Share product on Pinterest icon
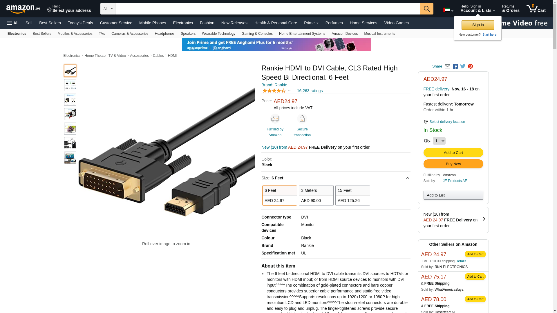This screenshot has height=313, width=557. pos(470,66)
